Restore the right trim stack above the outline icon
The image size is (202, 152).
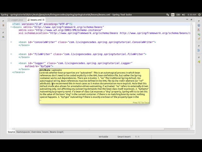(199, 46)
